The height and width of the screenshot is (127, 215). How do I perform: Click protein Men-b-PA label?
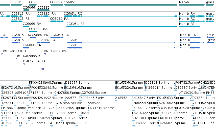[188, 35]
